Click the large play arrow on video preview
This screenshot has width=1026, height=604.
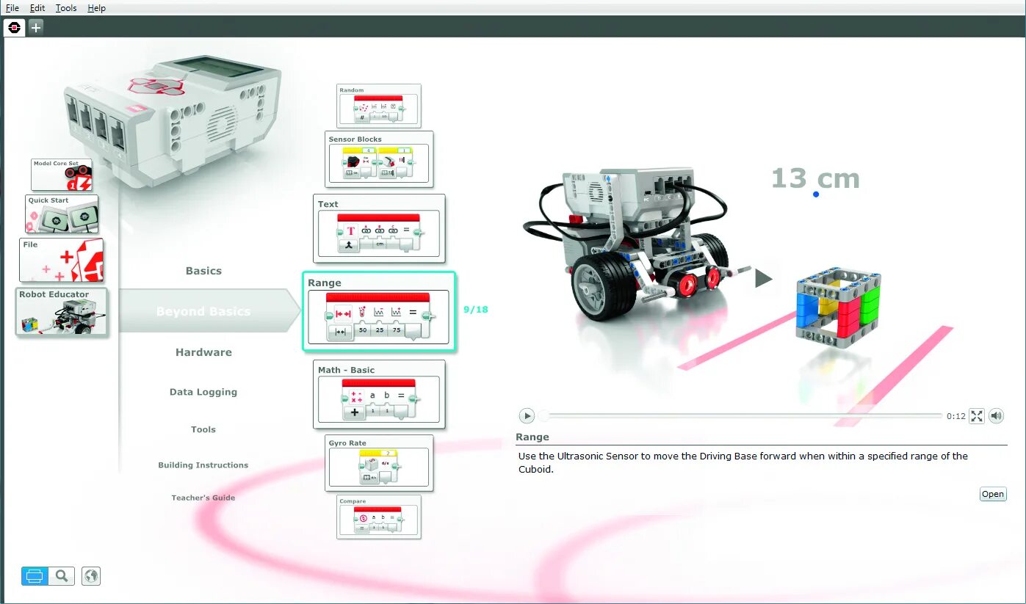click(x=763, y=278)
